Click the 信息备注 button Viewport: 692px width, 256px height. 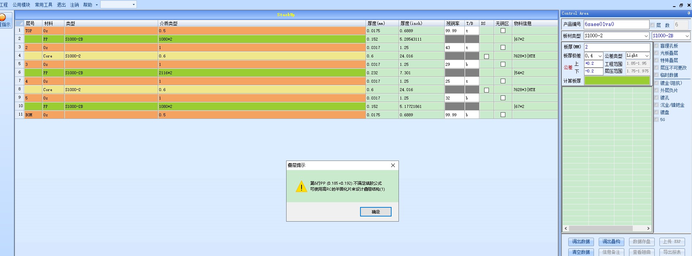pyautogui.click(x=611, y=252)
